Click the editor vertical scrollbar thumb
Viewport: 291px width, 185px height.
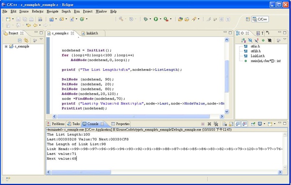pos(227,76)
